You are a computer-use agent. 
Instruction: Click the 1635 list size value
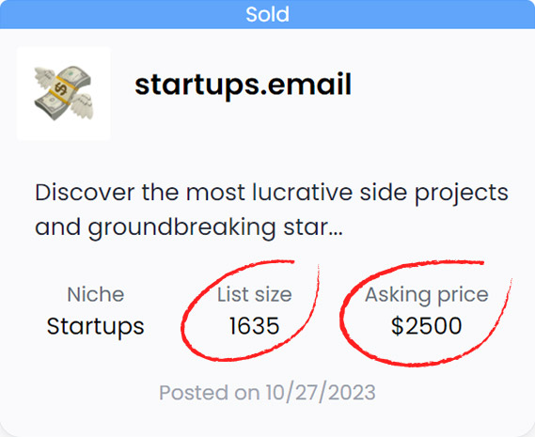click(255, 326)
